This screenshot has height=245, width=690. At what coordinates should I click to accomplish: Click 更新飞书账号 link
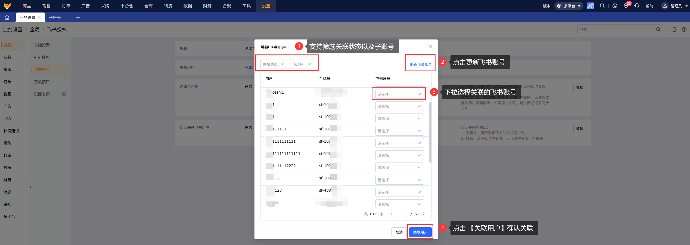click(x=421, y=64)
